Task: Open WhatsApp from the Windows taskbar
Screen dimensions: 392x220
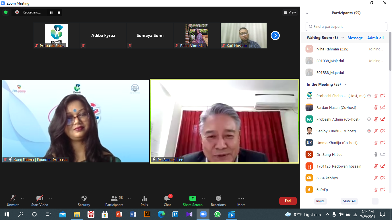Action: [217, 214]
